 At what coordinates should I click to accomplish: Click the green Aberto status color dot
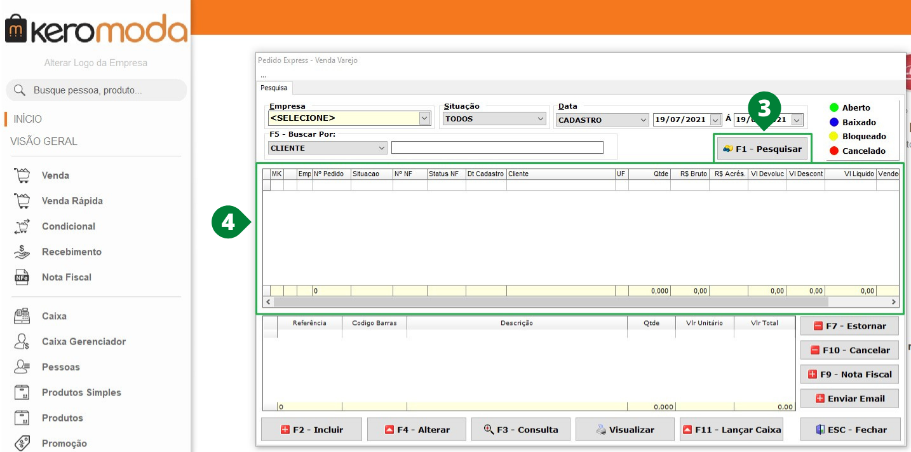pos(834,107)
